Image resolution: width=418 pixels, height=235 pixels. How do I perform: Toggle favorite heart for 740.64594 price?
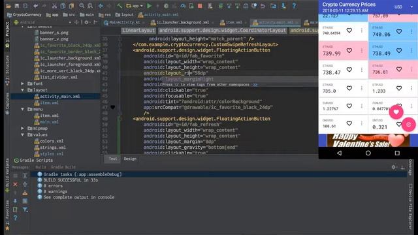click(x=349, y=31)
